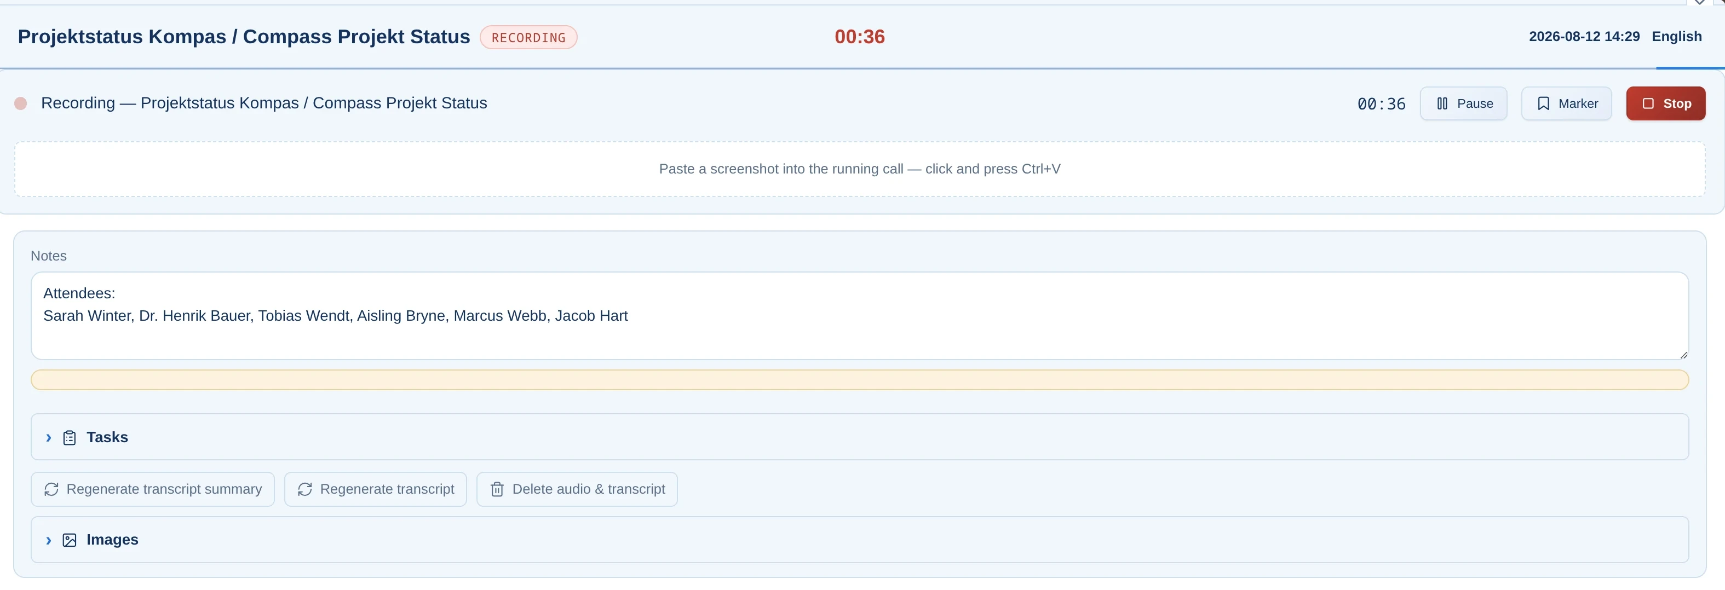This screenshot has width=1725, height=590.
Task: Click the notes textarea resize handle
Action: 1683,355
